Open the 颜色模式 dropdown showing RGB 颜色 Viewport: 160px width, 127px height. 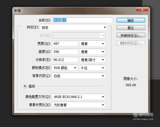65,68
